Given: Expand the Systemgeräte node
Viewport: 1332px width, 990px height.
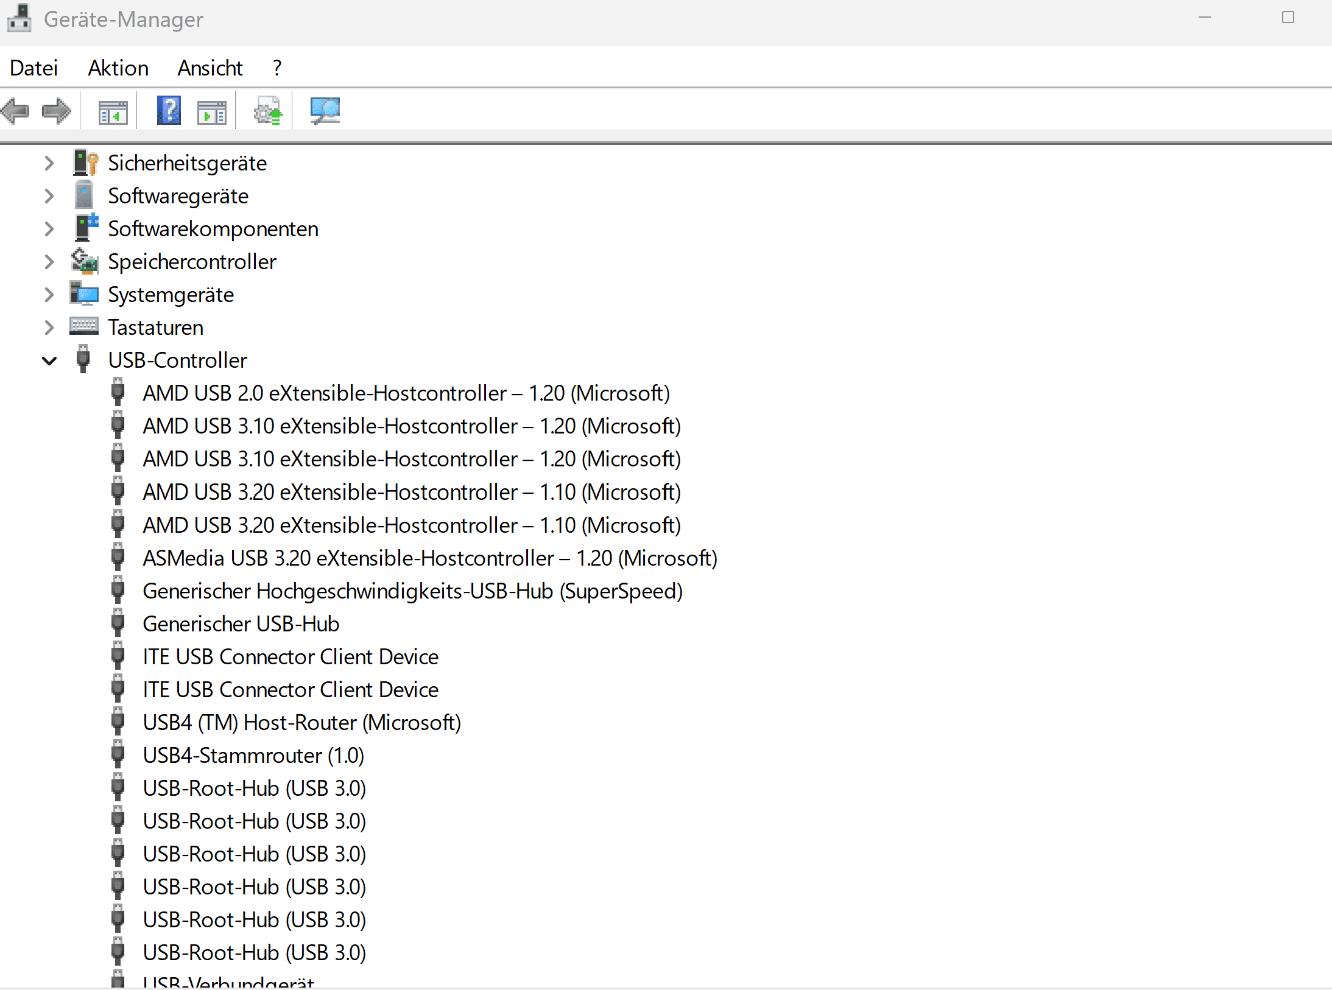Looking at the screenshot, I should click(x=49, y=295).
